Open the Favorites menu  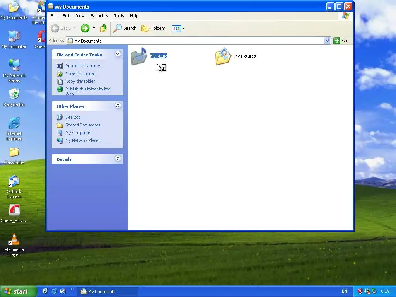99,16
